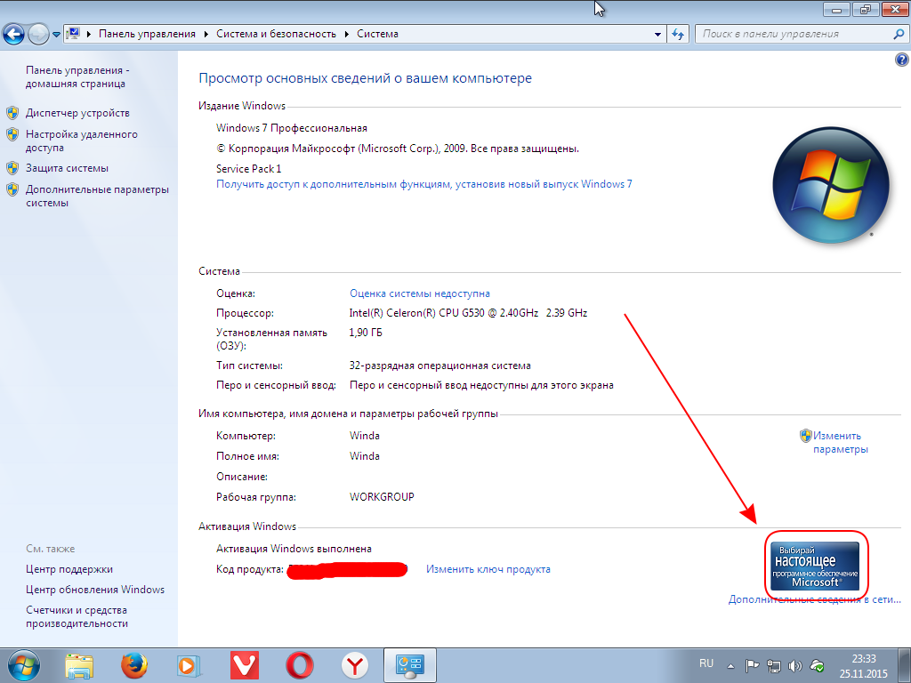Screen dimensions: 911x683
Task: Open Панель управления - домашняя страница link
Action: click(x=77, y=76)
